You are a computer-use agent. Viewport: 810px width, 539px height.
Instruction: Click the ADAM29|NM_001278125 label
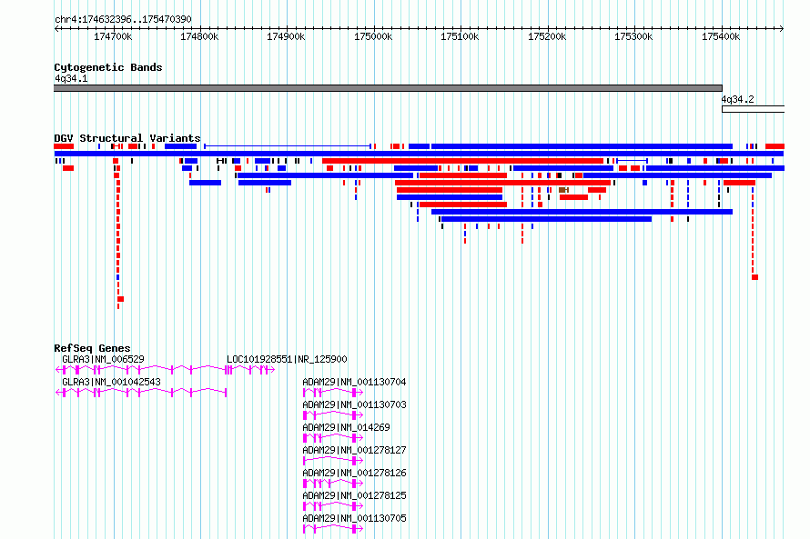[354, 495]
